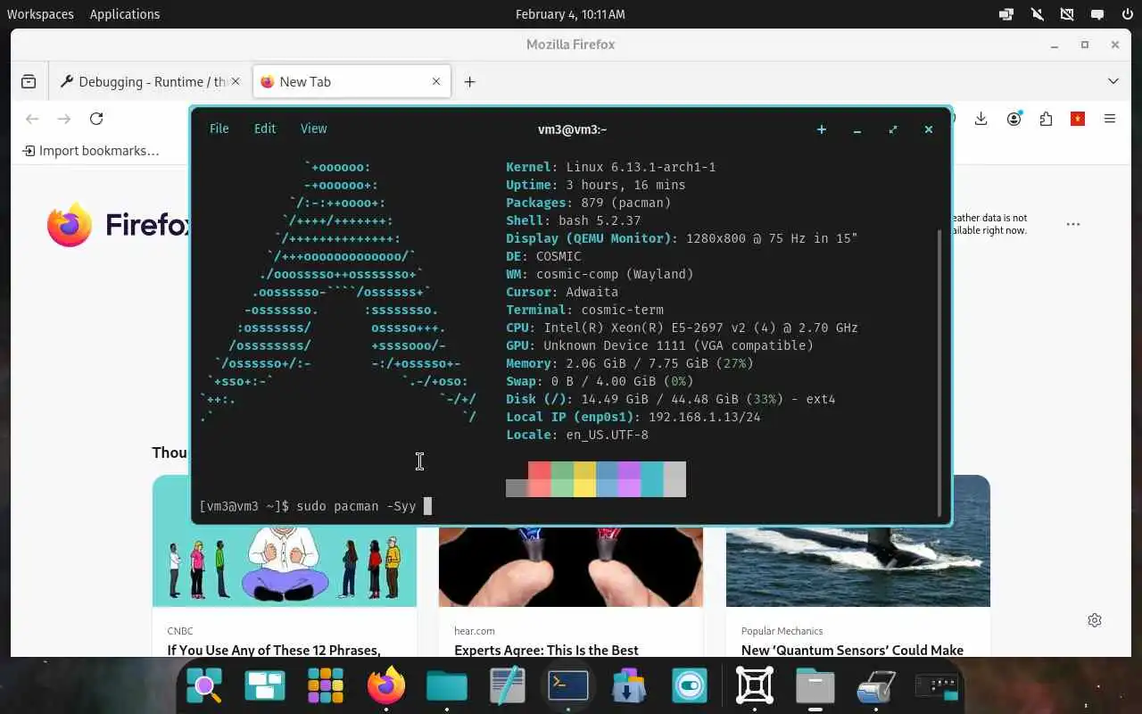
Task: Open the File menu in the terminal
Action: point(219,129)
